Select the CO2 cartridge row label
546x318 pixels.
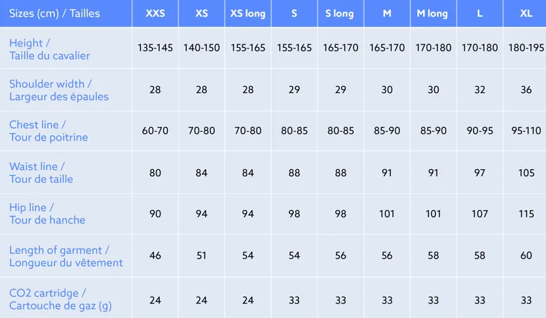[60, 299]
